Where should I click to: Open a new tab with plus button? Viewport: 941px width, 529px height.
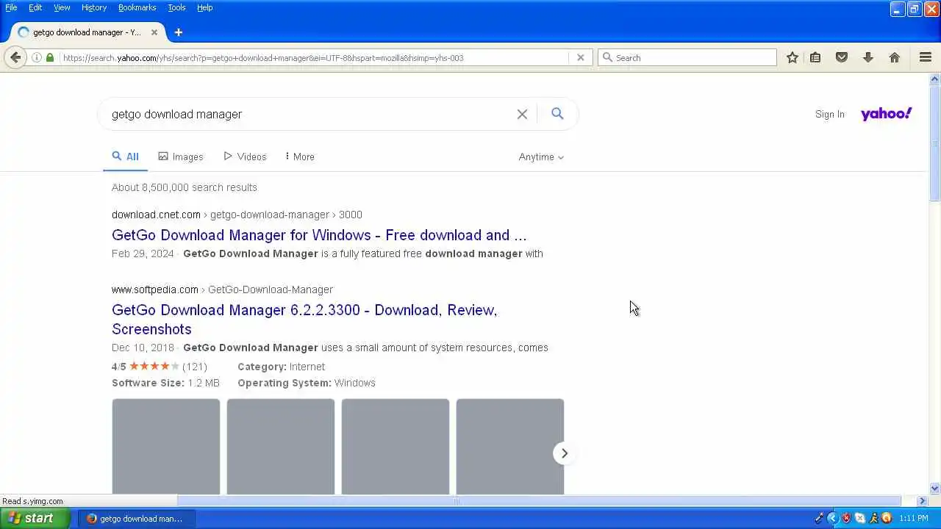click(x=178, y=32)
